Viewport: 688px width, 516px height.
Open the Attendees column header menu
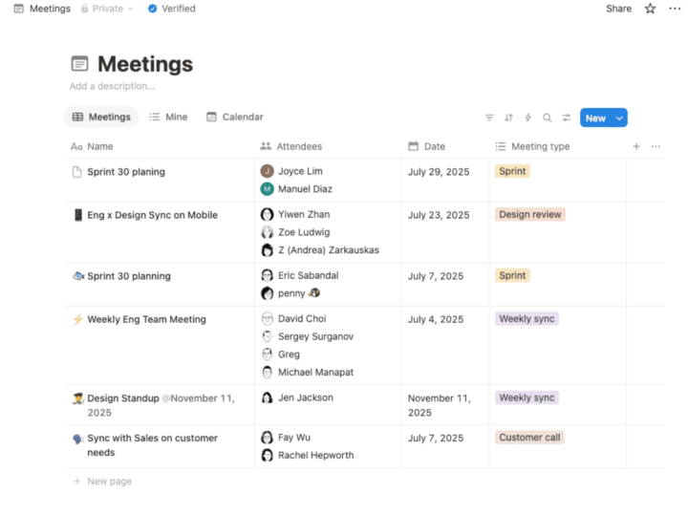coord(290,146)
